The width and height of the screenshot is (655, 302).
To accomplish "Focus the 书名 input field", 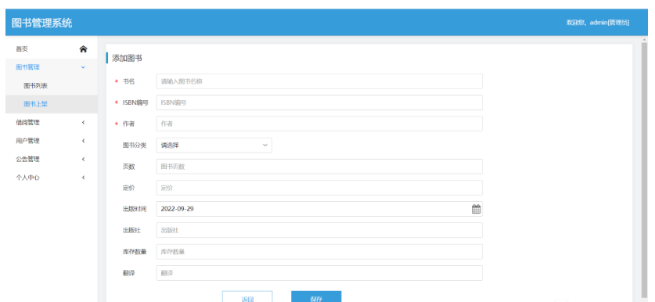I will [x=319, y=81].
